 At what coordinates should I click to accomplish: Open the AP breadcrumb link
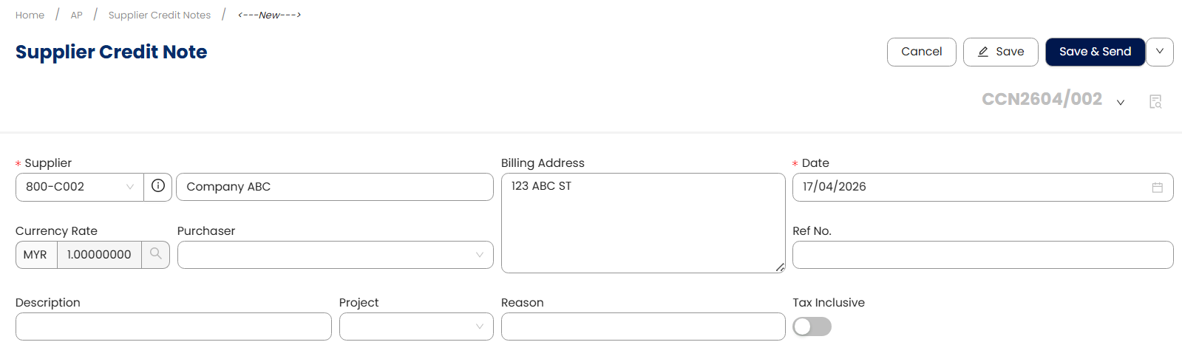click(77, 15)
